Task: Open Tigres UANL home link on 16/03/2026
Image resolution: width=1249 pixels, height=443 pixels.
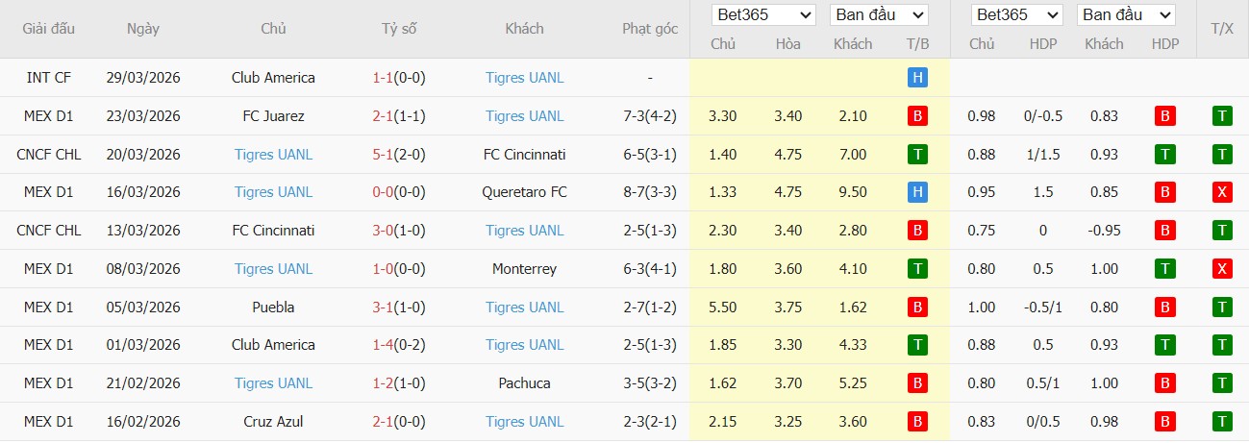Action: pos(273,192)
